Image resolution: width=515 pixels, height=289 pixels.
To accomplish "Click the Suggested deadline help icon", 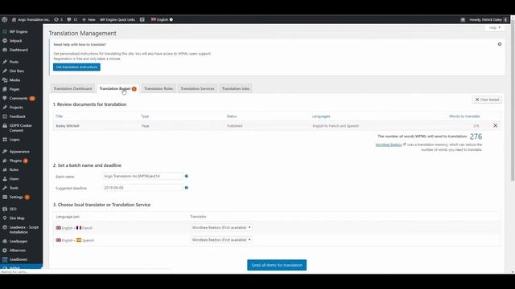I will click(186, 188).
